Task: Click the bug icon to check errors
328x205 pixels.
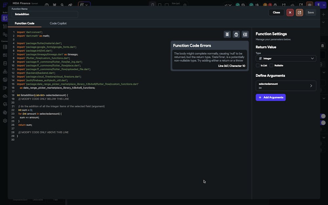Action: click(x=236, y=34)
